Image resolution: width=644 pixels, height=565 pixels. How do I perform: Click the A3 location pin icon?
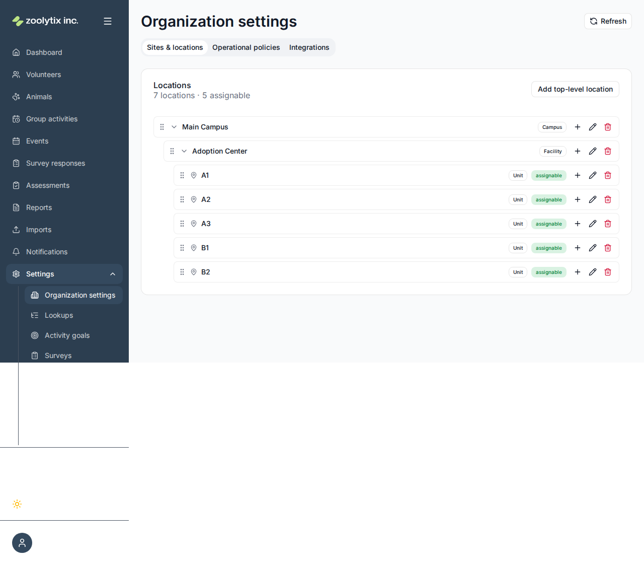pos(194,224)
